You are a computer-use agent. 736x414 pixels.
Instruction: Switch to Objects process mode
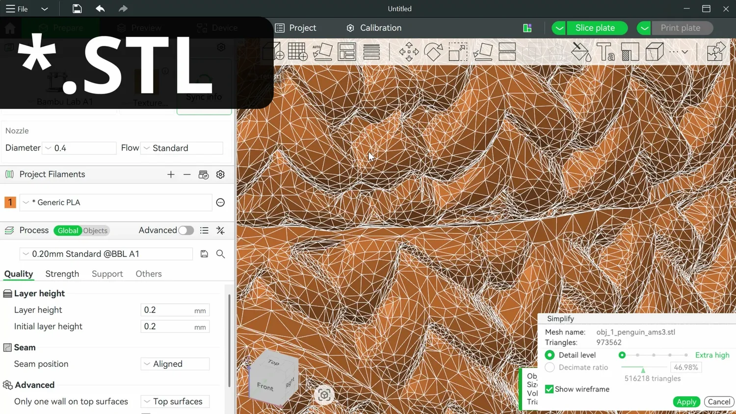coord(95,231)
